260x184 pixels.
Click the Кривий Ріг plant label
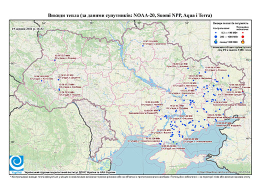(x=143, y=113)
